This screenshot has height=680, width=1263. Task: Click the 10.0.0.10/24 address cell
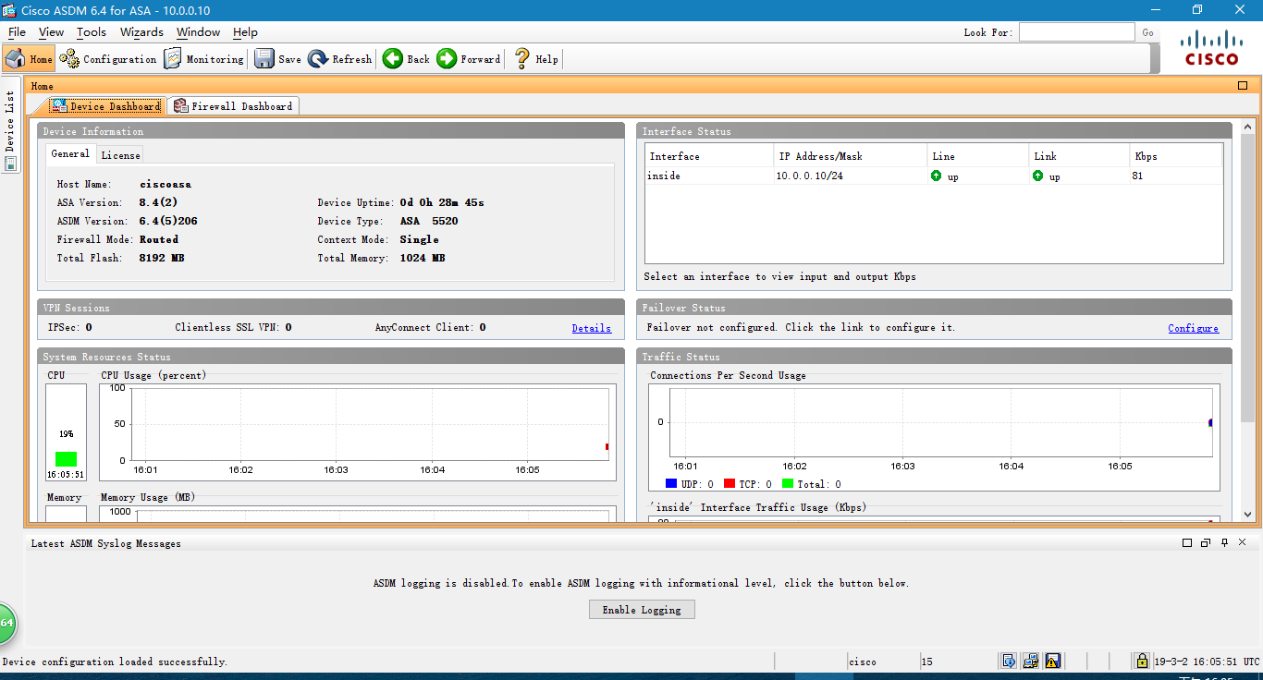pyautogui.click(x=850, y=176)
